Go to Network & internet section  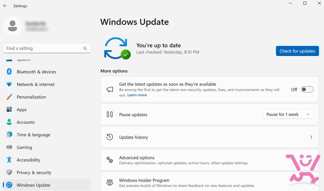coord(47,84)
